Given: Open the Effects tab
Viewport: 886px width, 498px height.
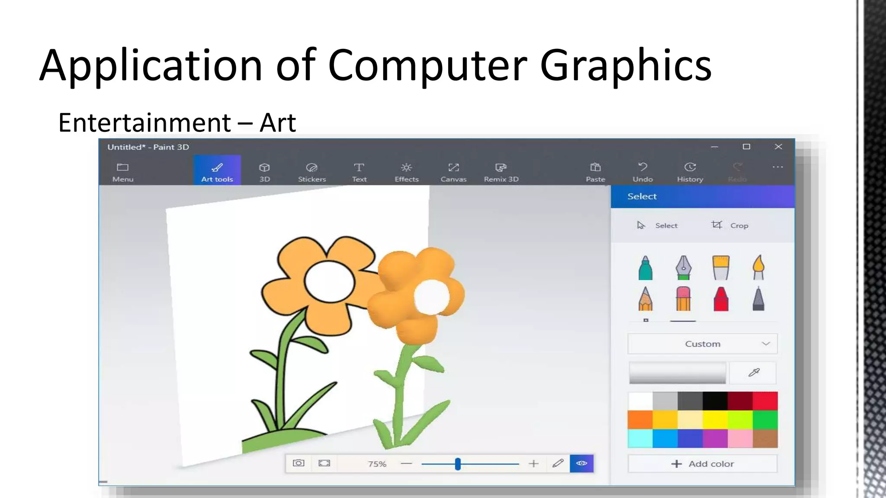Looking at the screenshot, I should point(406,172).
